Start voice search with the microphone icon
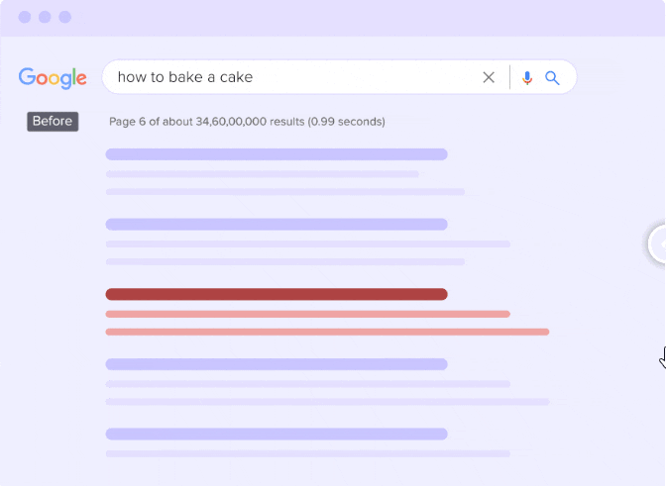Viewport: 666px width, 486px height. click(x=527, y=77)
